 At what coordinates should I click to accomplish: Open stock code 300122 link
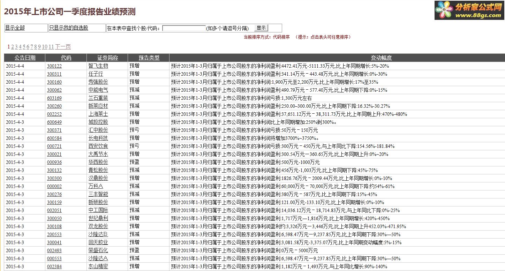click(54, 66)
